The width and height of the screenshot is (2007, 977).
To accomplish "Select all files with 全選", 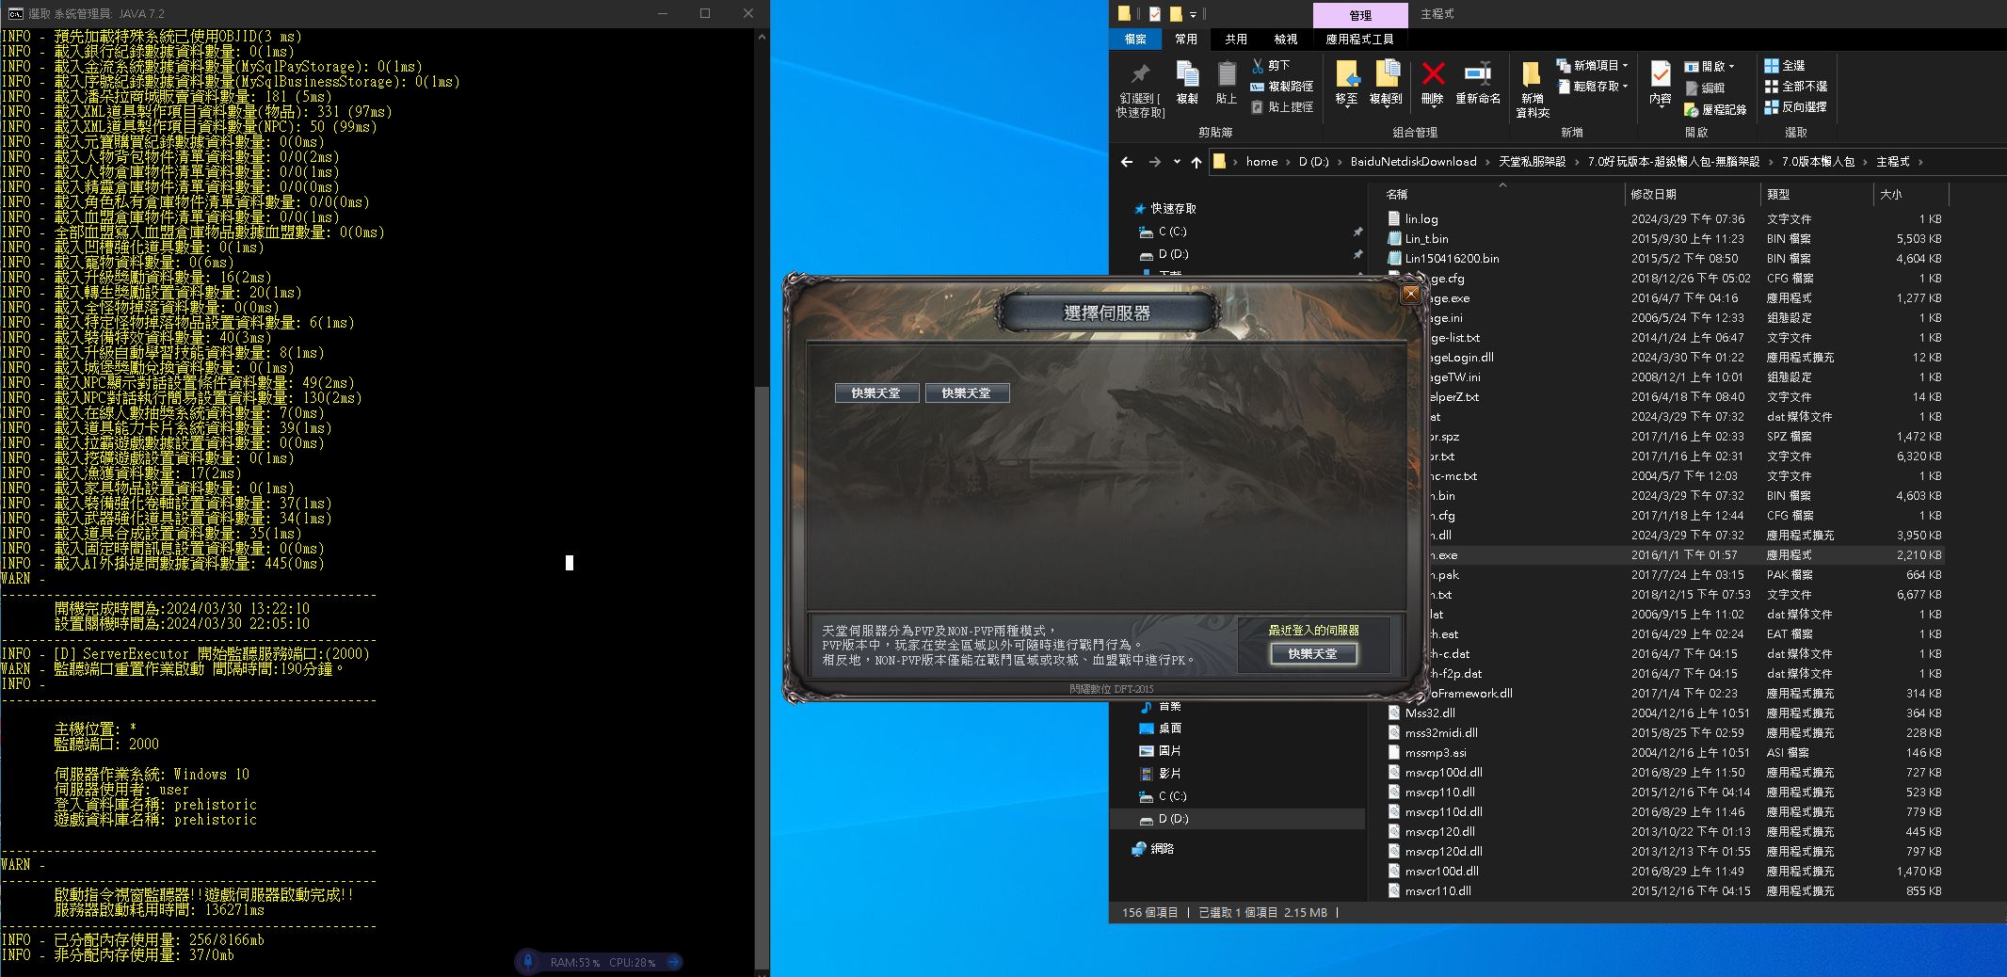I will [x=1785, y=66].
